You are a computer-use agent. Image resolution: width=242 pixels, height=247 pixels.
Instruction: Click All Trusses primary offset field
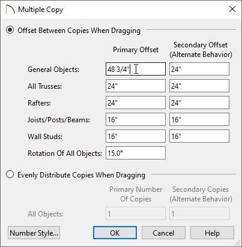click(136, 86)
